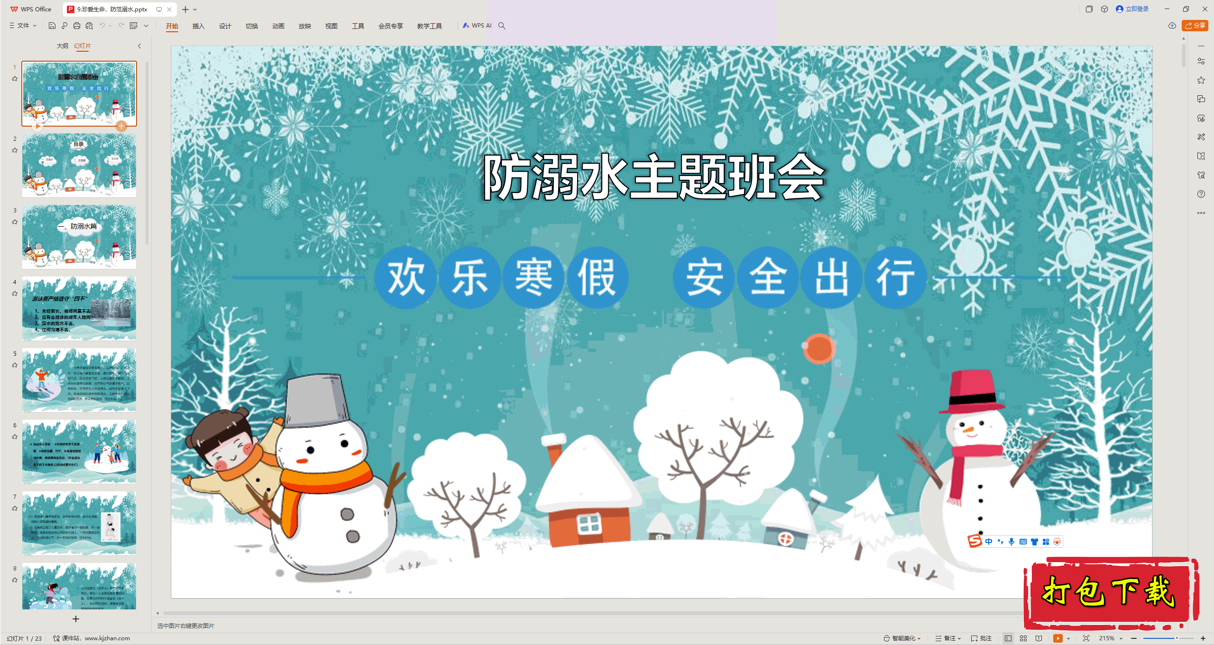The height and width of the screenshot is (645, 1214).
Task: Switch to reading view book icon
Action: pyautogui.click(x=1039, y=638)
